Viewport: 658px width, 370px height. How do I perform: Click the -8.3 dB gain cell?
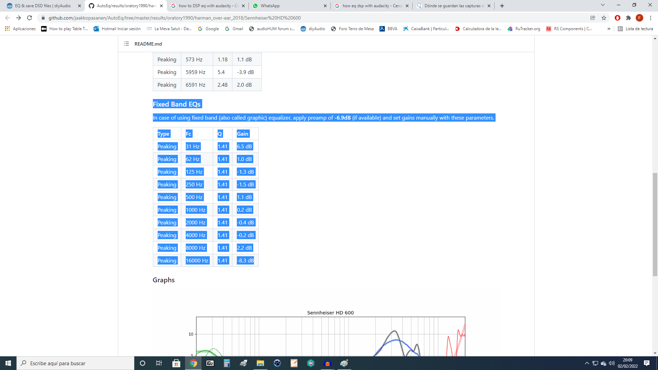(245, 261)
